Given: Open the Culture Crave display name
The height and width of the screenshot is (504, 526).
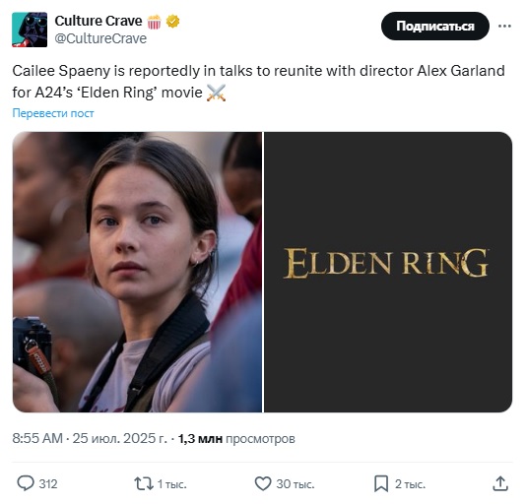Looking at the screenshot, I should coord(99,21).
